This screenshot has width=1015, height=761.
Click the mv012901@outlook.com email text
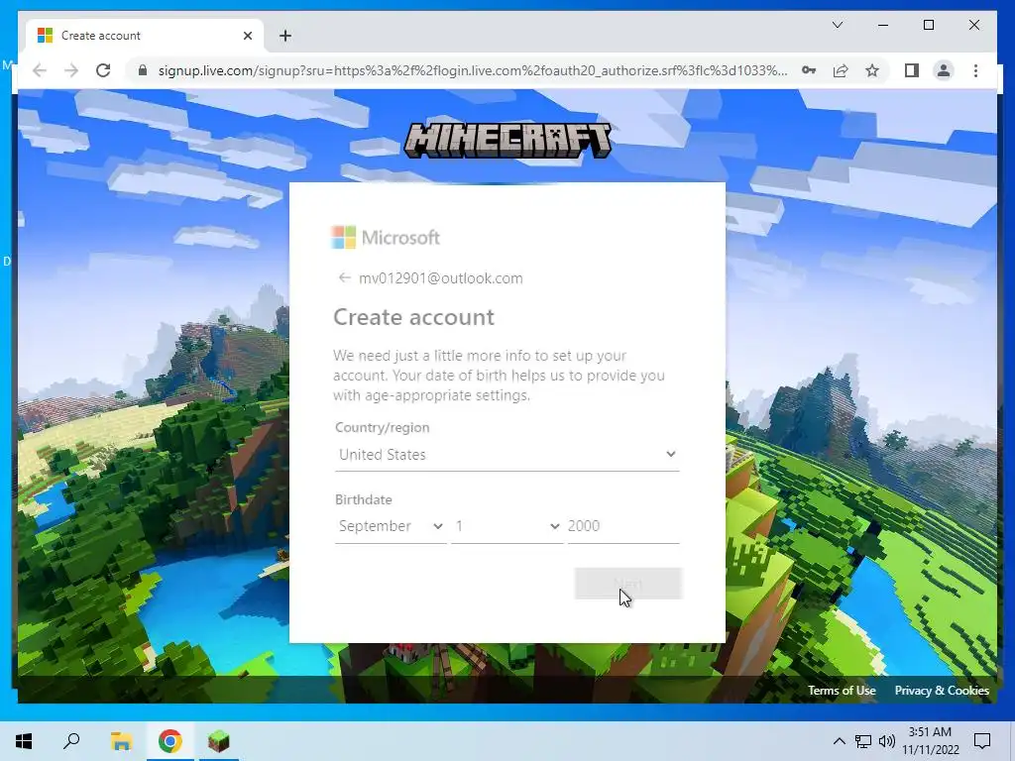click(x=441, y=278)
